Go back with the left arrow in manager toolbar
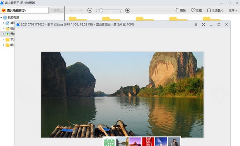Screen dimensions: 240x146 pyautogui.click(x=72, y=10)
